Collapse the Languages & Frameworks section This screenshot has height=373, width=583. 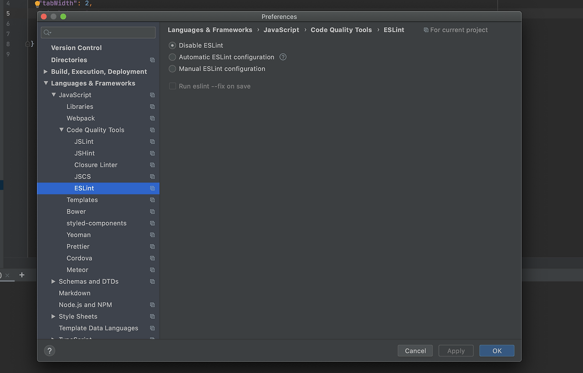[x=46, y=83]
